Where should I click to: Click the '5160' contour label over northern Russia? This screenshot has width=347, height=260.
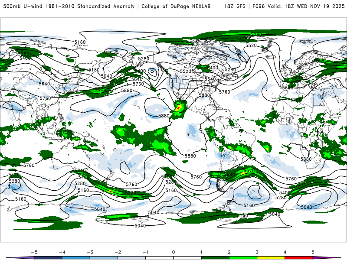pos(80,42)
